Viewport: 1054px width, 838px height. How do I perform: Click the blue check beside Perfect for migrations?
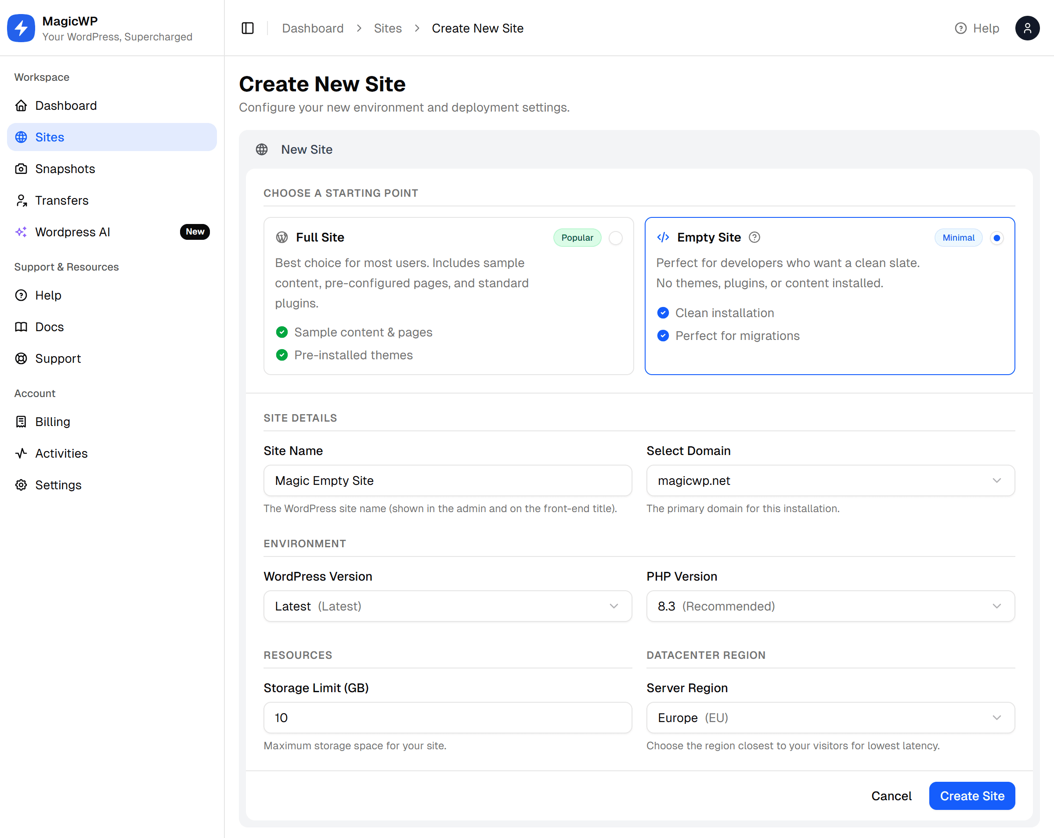663,336
